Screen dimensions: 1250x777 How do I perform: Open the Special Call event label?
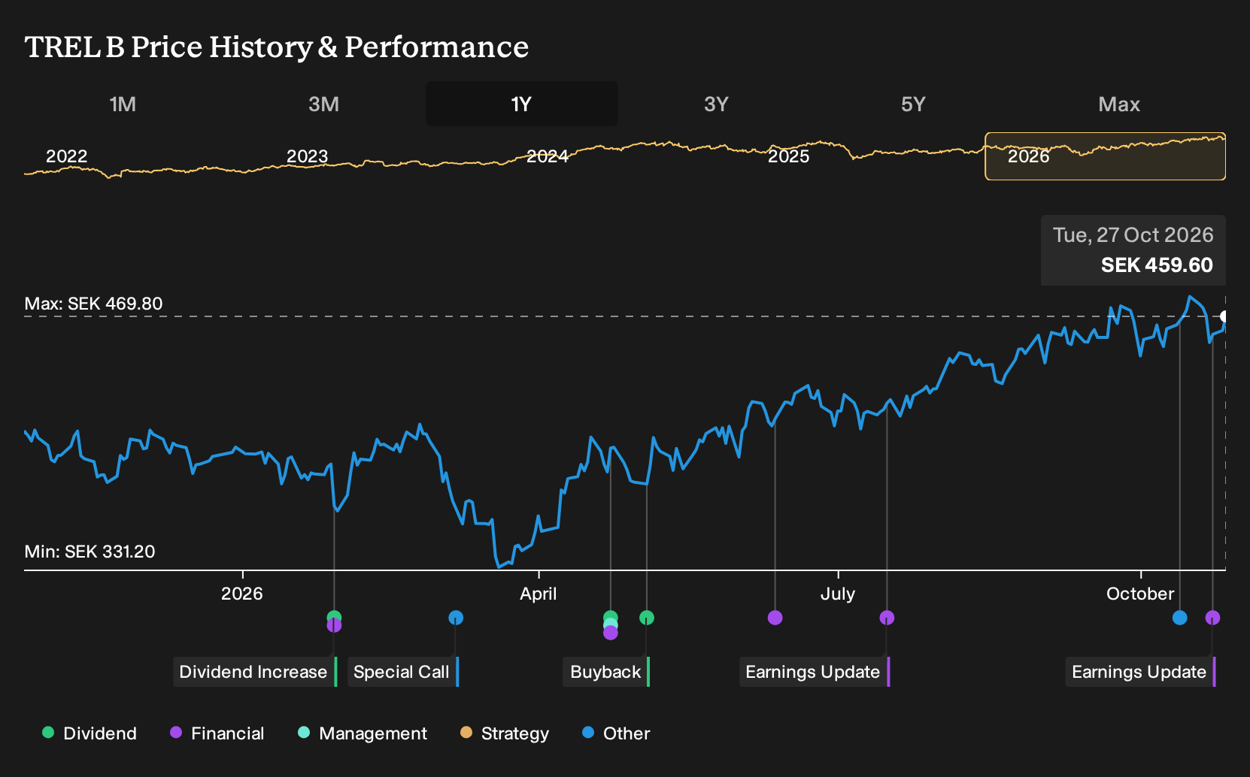403,672
